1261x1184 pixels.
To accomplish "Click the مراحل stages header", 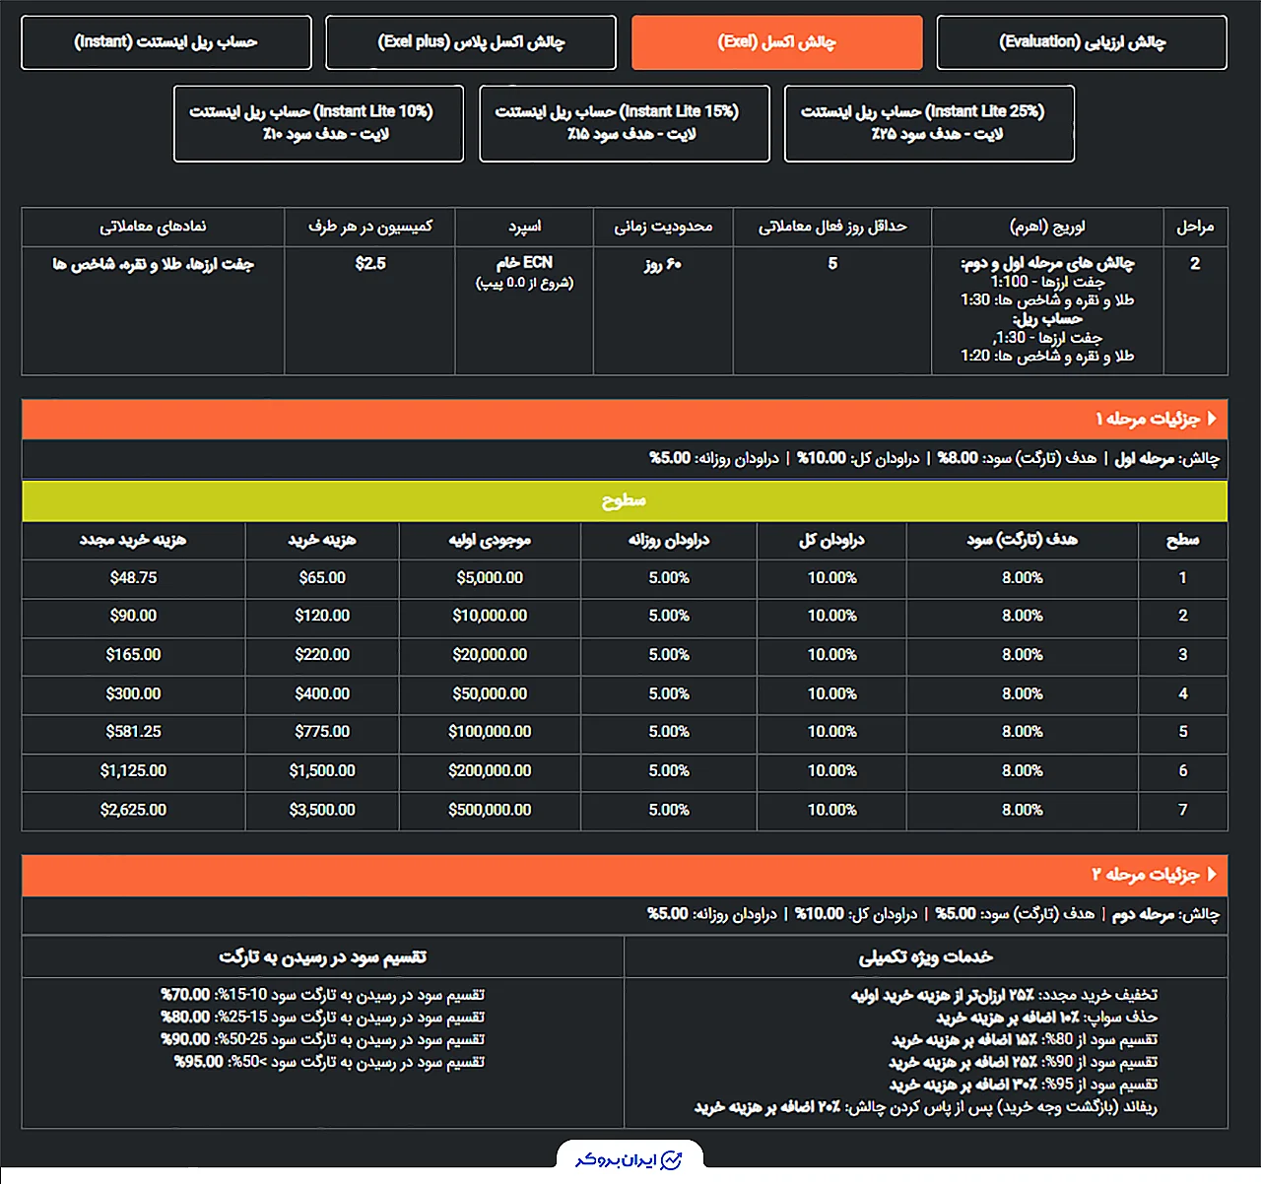I will [1195, 227].
